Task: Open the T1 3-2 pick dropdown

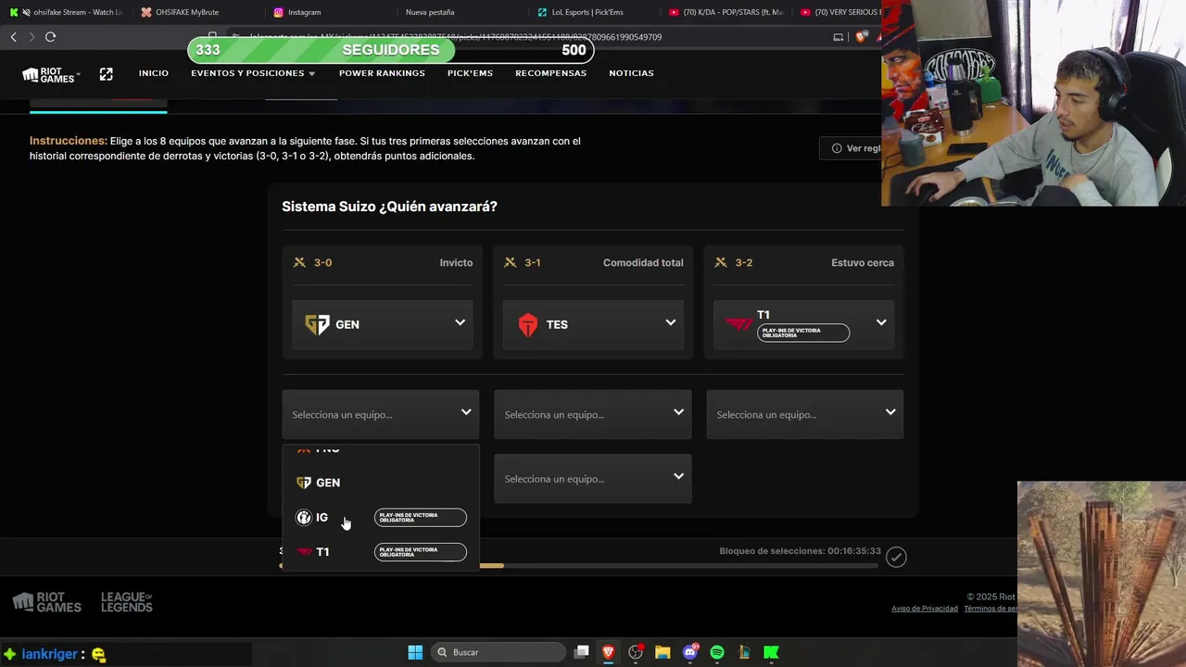Action: tap(804, 324)
